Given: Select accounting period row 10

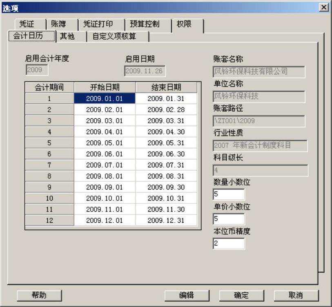Looking at the screenshot, I should coord(49,198).
